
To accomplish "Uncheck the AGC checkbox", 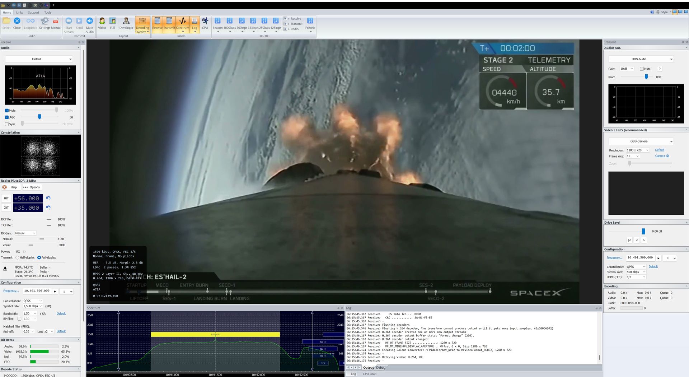I will (6, 117).
